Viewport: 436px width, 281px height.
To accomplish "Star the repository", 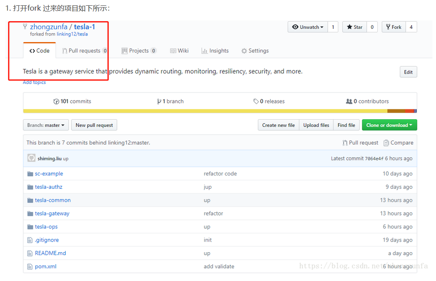I will [x=355, y=27].
